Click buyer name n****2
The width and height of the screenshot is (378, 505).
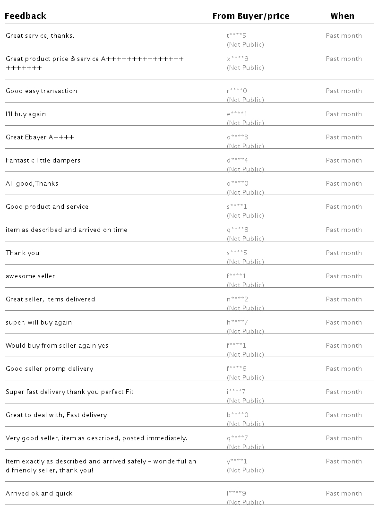[237, 299]
